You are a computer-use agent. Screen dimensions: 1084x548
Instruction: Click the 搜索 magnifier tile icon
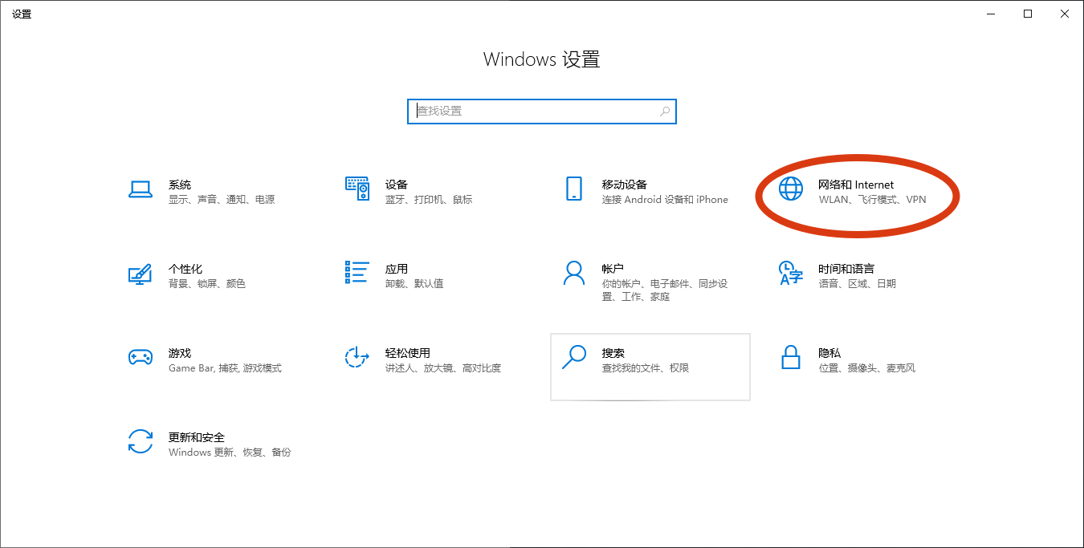click(574, 357)
